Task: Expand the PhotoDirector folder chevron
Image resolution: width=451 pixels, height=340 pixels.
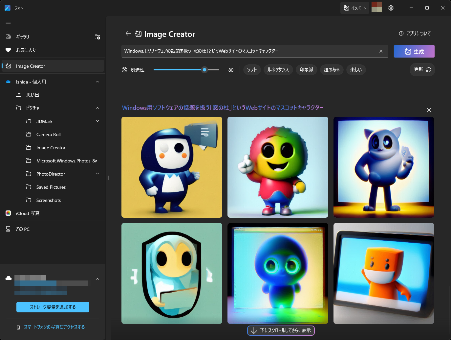Action: coord(97,174)
